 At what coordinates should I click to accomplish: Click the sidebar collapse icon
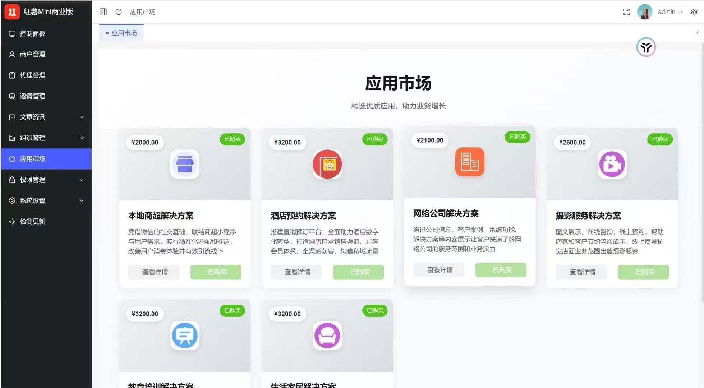coord(103,12)
